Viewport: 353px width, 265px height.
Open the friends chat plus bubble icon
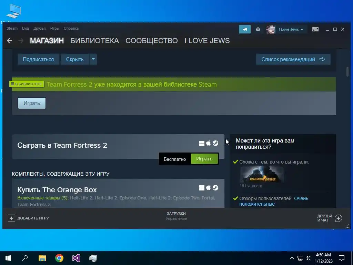pyautogui.click(x=338, y=218)
